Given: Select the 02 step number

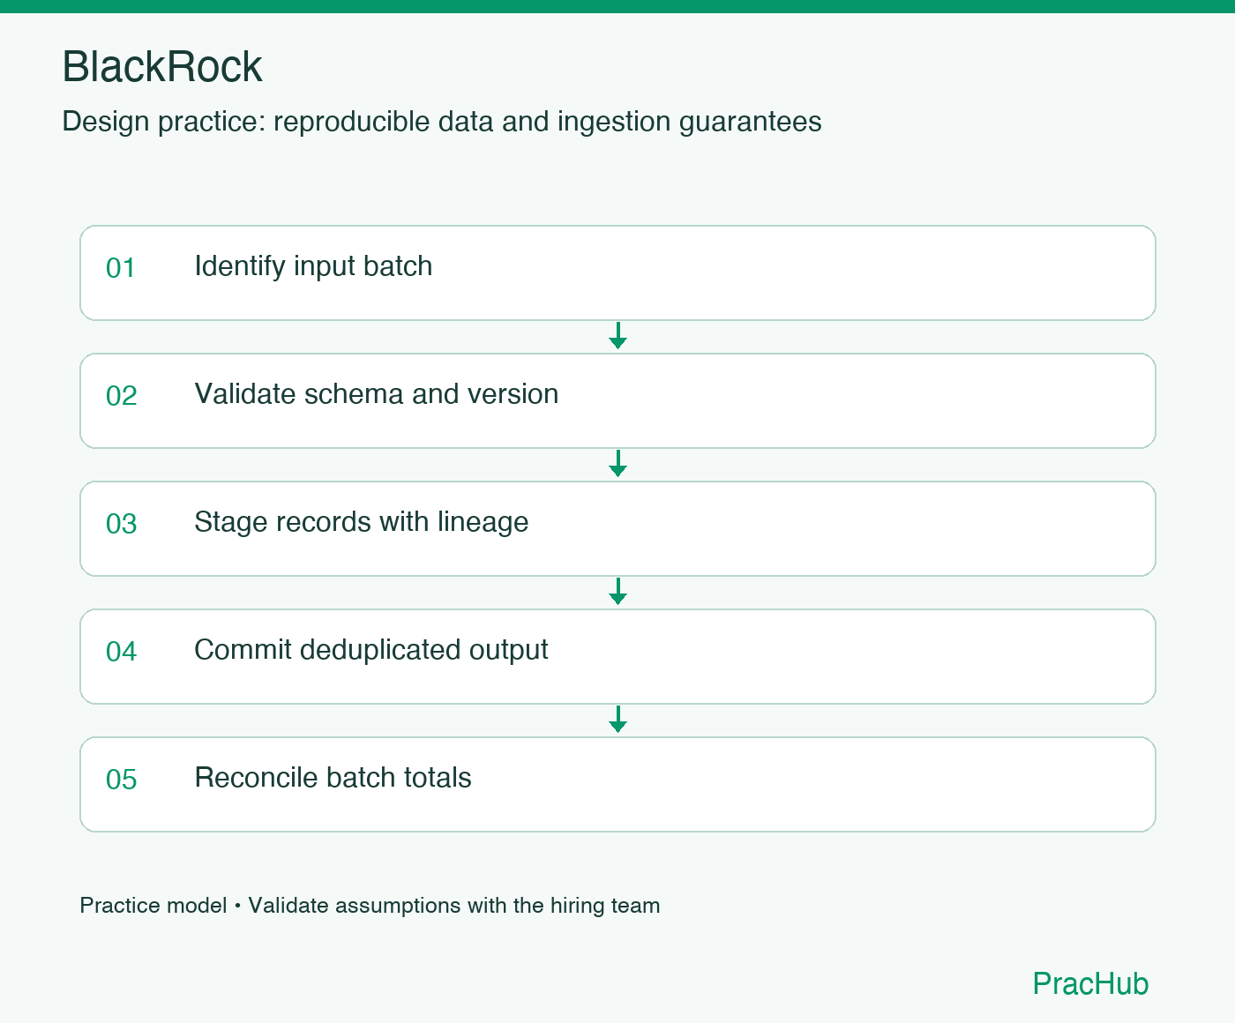Looking at the screenshot, I should click(x=121, y=396).
